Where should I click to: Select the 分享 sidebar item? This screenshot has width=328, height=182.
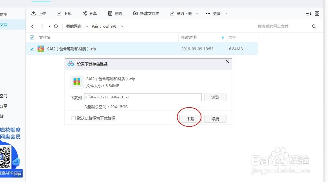pos(4,106)
